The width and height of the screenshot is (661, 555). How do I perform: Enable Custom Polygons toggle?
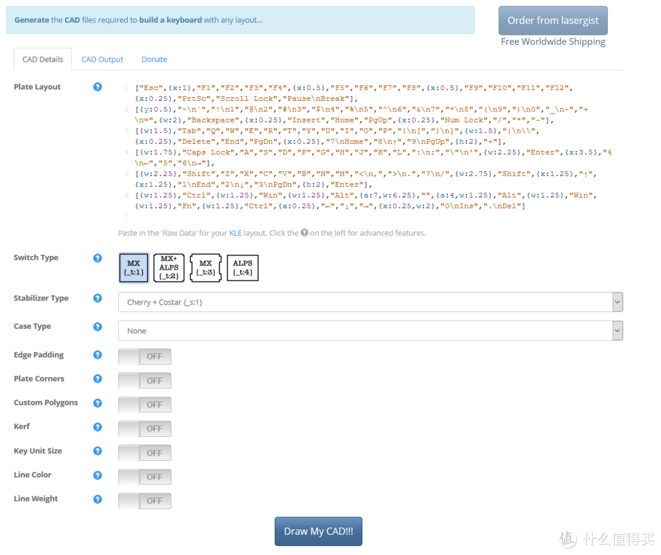coord(144,404)
